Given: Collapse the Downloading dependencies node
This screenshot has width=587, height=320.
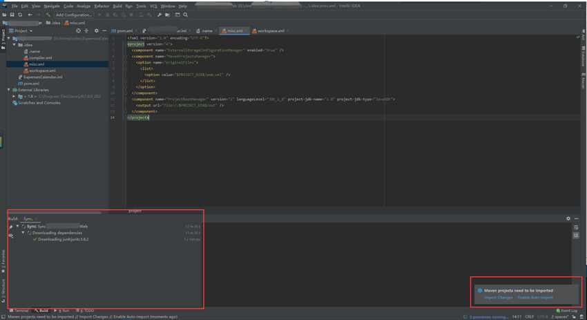Looking at the screenshot, I should 23,233.
